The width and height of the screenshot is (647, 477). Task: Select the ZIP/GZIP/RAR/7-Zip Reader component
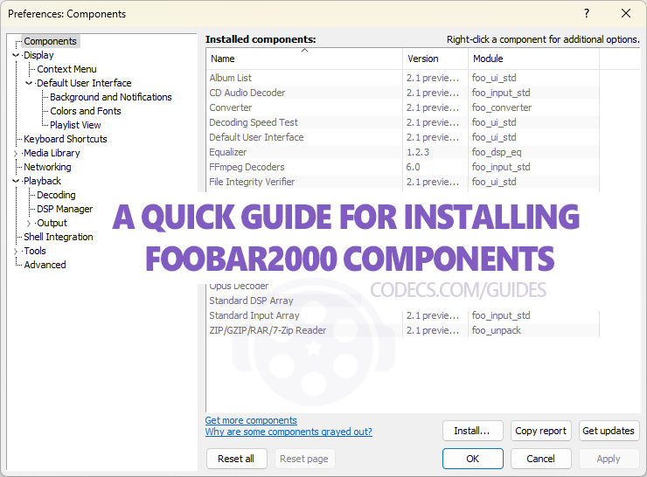402,330
